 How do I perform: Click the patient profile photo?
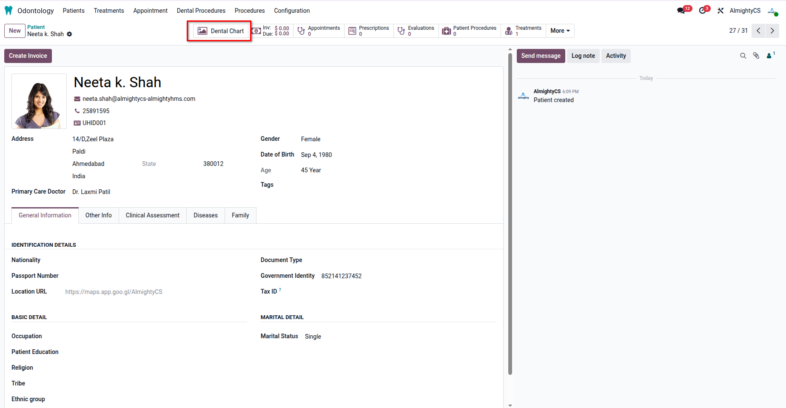tap(39, 101)
